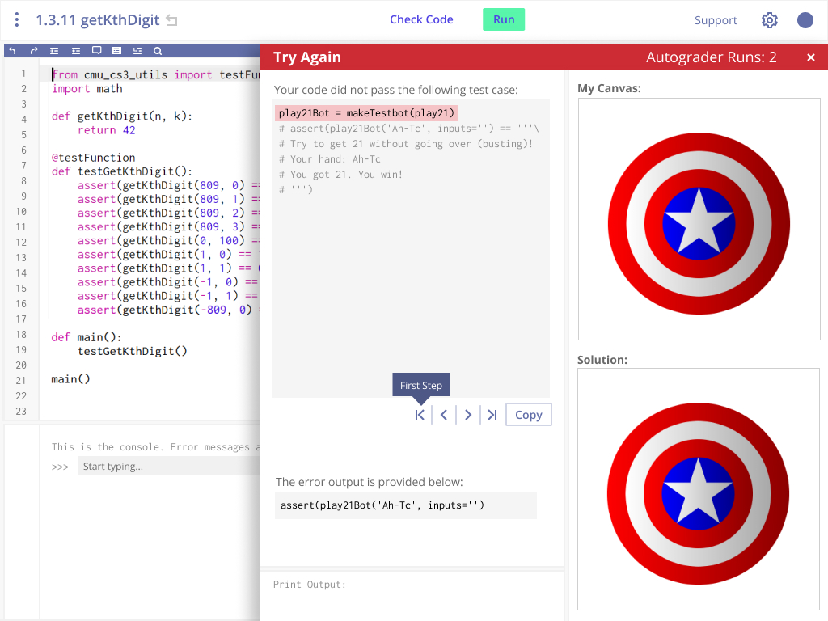This screenshot has height=621, width=828.
Task: Click the Check Code link
Action: 421,19
